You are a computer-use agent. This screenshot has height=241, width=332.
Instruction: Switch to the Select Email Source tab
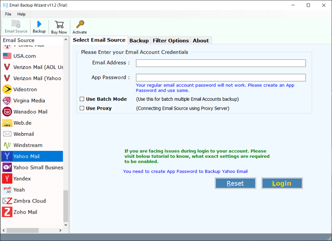pyautogui.click(x=99, y=40)
